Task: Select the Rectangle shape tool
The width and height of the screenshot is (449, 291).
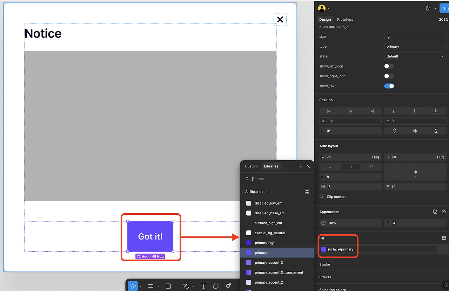Action: click(x=168, y=286)
